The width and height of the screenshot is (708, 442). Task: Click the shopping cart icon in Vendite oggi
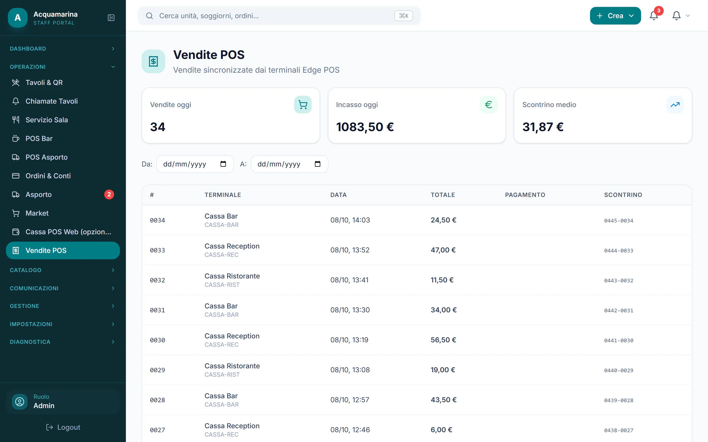(x=303, y=105)
